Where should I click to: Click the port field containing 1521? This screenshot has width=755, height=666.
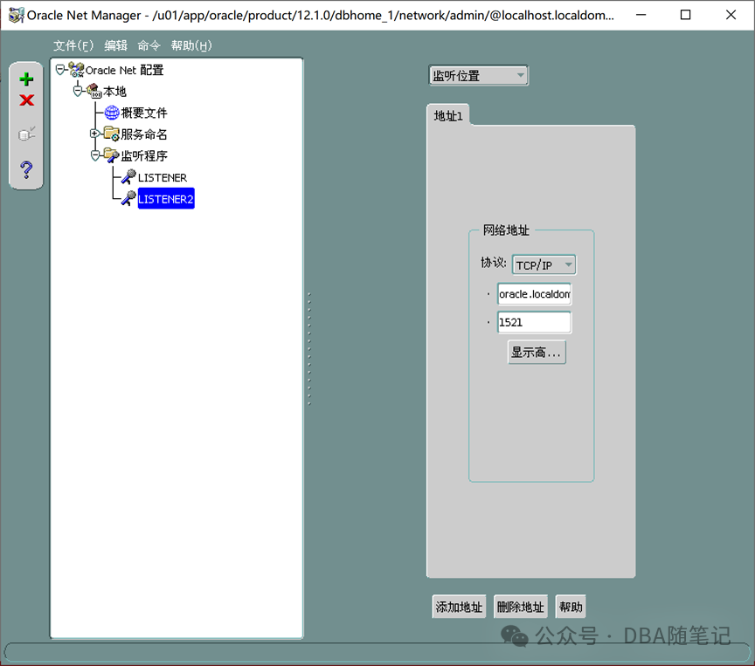535,322
